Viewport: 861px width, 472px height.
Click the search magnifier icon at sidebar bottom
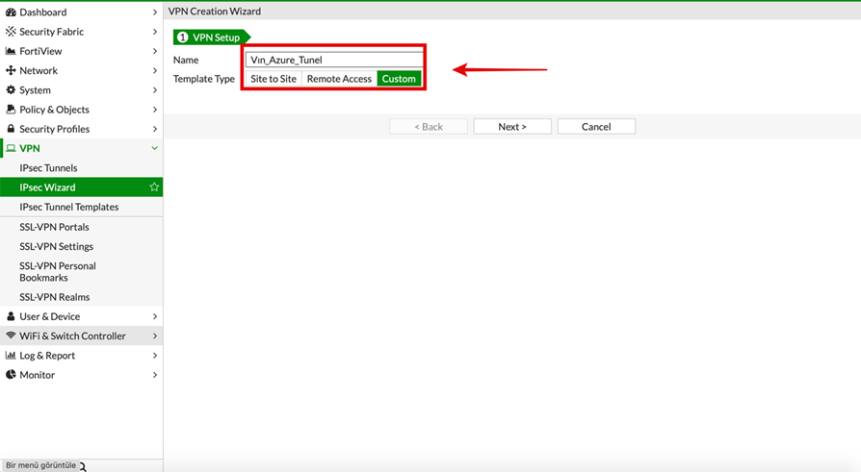tap(83, 466)
